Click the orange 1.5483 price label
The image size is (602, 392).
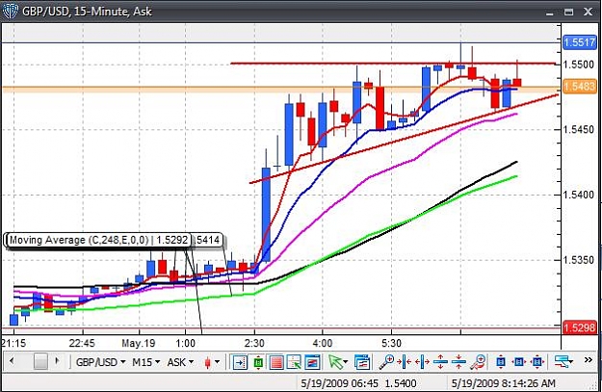[579, 86]
